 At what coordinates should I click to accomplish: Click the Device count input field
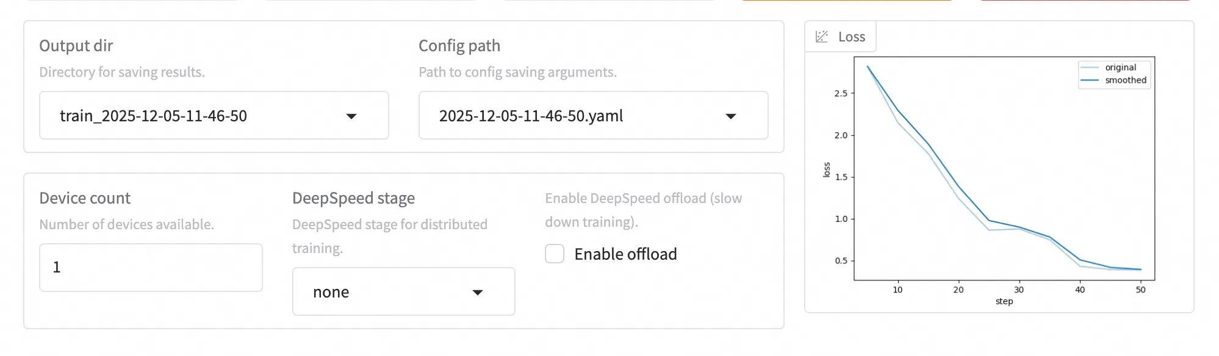click(x=151, y=268)
